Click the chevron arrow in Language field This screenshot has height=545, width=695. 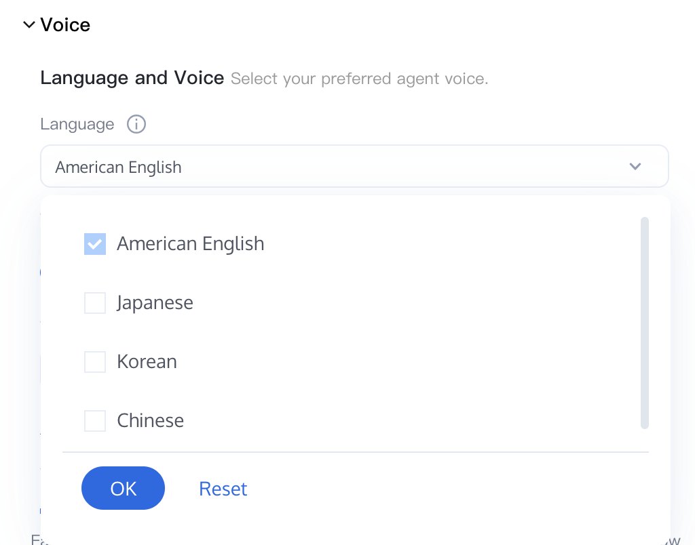pyautogui.click(x=635, y=167)
